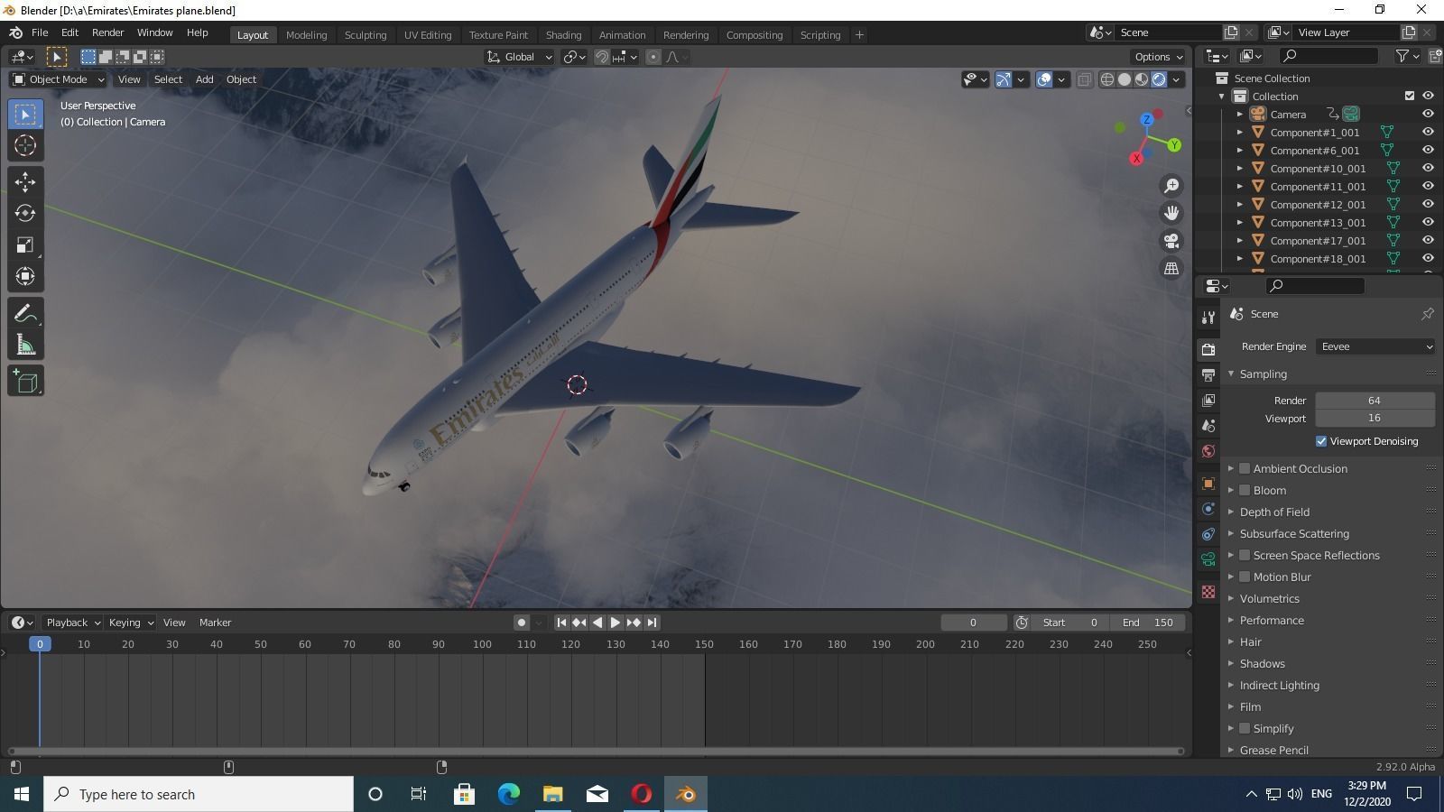This screenshot has height=812, width=1444.
Task: Open the Keying dropdown in timeline
Action: click(x=131, y=623)
